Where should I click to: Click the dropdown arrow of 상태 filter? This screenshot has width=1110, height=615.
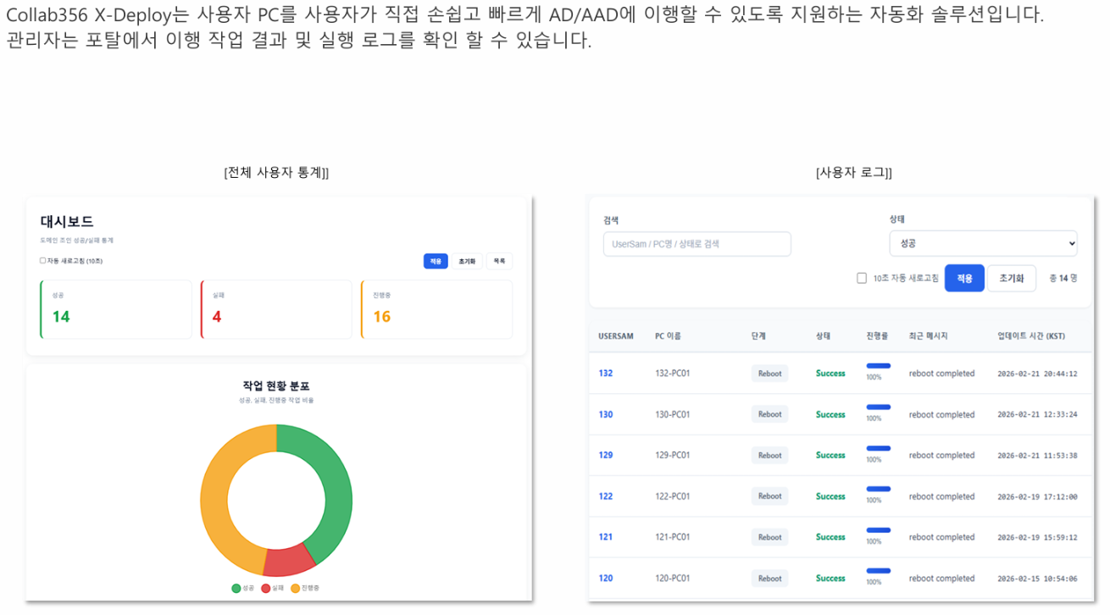1071,243
